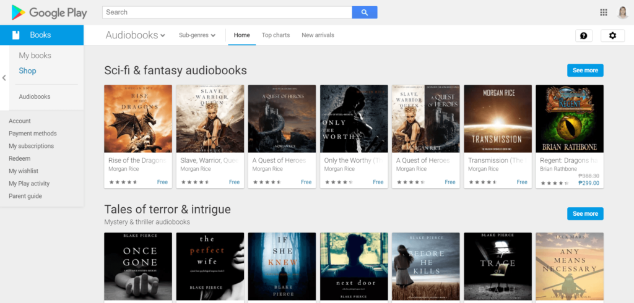Click See more for Tales of terror & intrigue
This screenshot has width=634, height=303.
pos(585,214)
